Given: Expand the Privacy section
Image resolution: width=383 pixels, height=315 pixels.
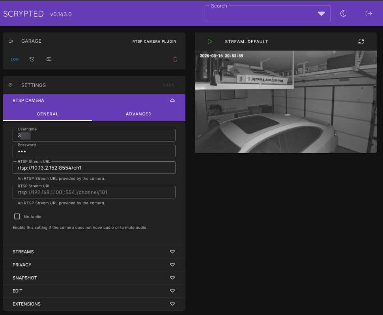Looking at the screenshot, I should 172,265.
